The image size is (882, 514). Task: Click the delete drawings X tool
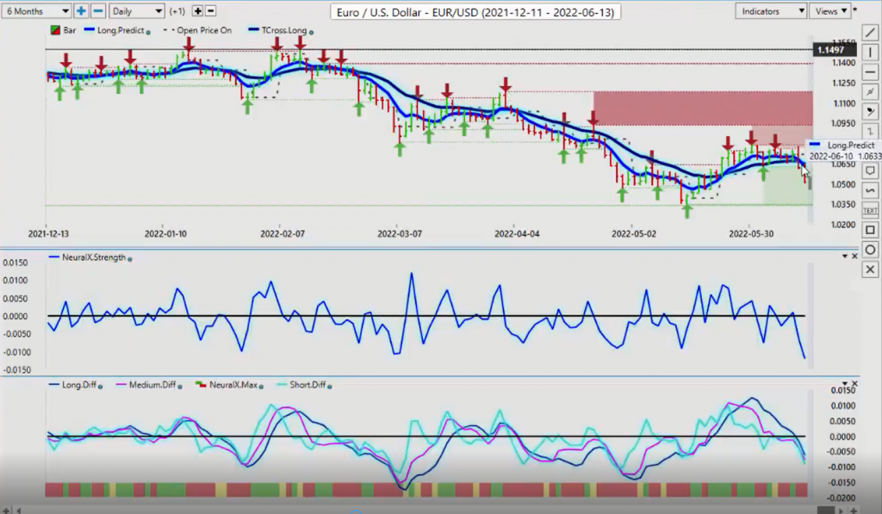(870, 269)
